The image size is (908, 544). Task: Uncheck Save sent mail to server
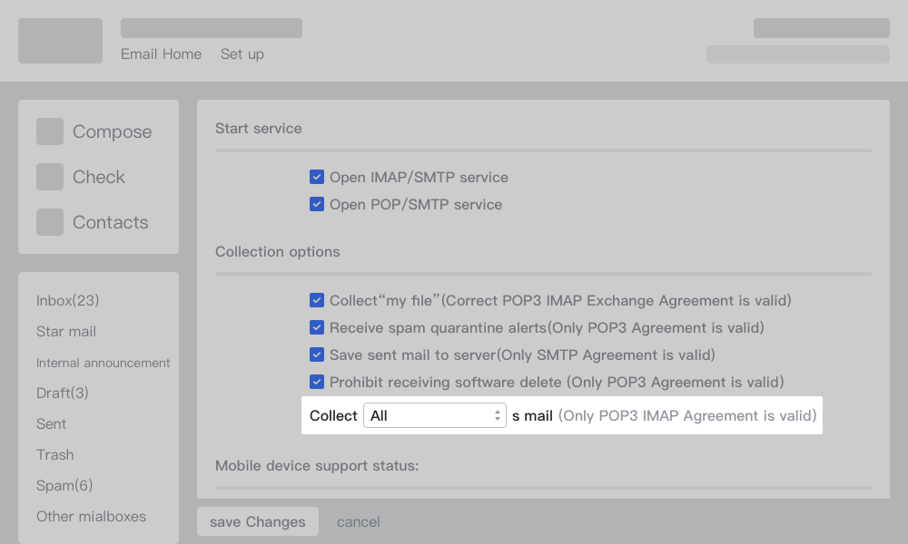click(x=317, y=355)
